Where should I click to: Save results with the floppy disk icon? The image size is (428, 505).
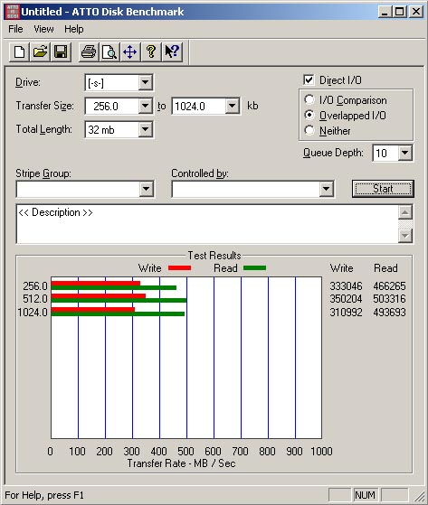(61, 51)
